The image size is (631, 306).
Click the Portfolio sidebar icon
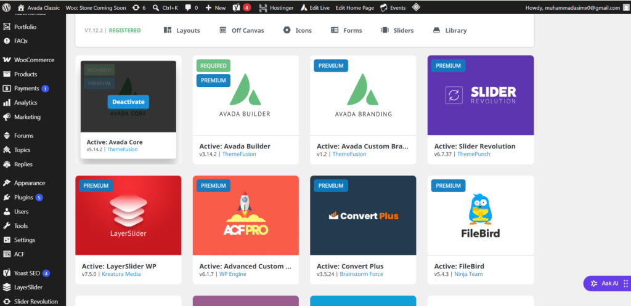click(x=6, y=27)
